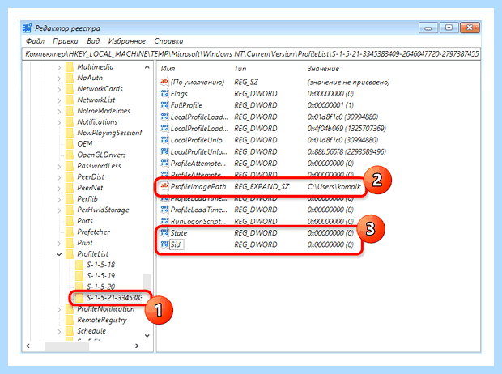Click the tree scroll up arrow
Viewport: 502px width, 374px height.
tap(147, 67)
